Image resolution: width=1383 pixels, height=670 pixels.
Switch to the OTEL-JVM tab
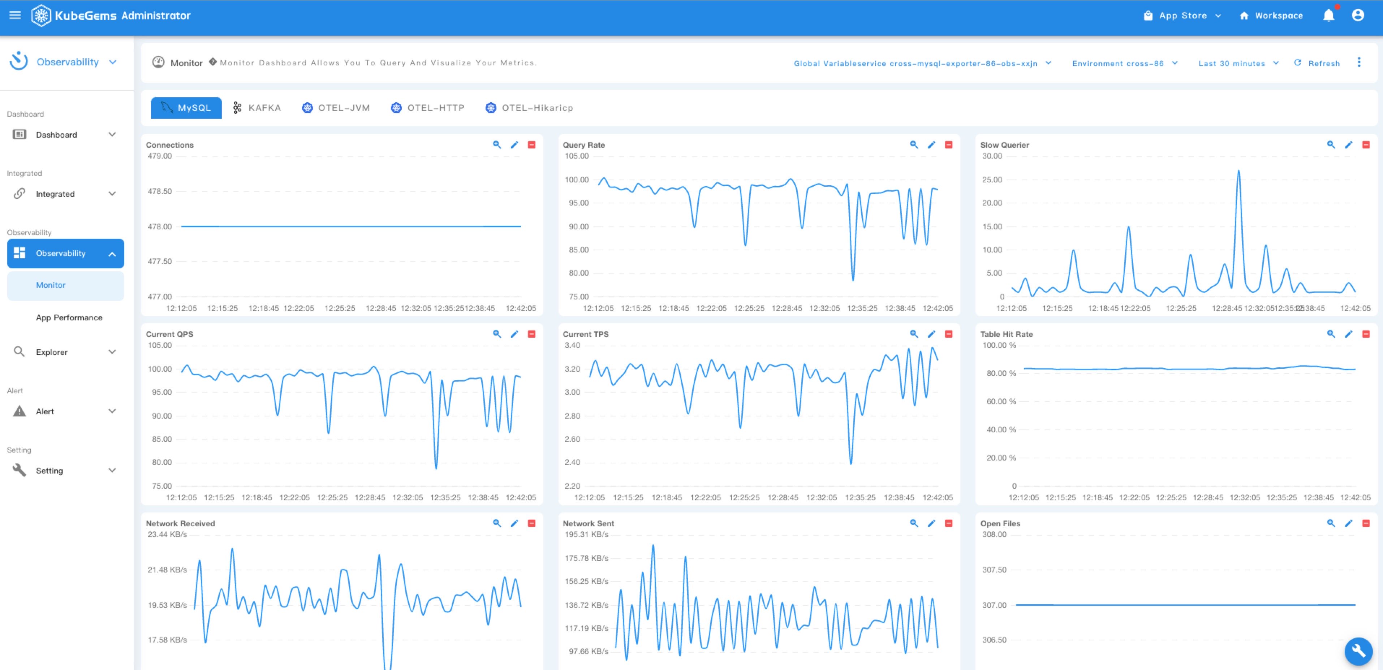click(336, 108)
